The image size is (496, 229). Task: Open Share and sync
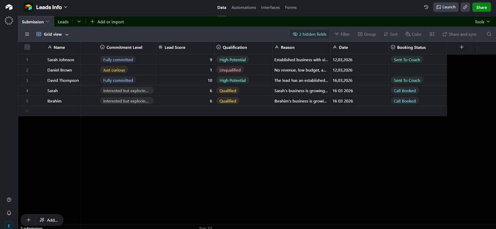click(460, 34)
